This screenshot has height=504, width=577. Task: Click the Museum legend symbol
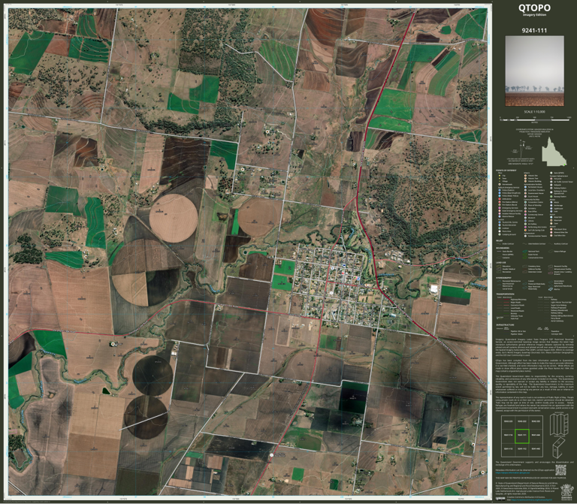pyautogui.click(x=525, y=218)
